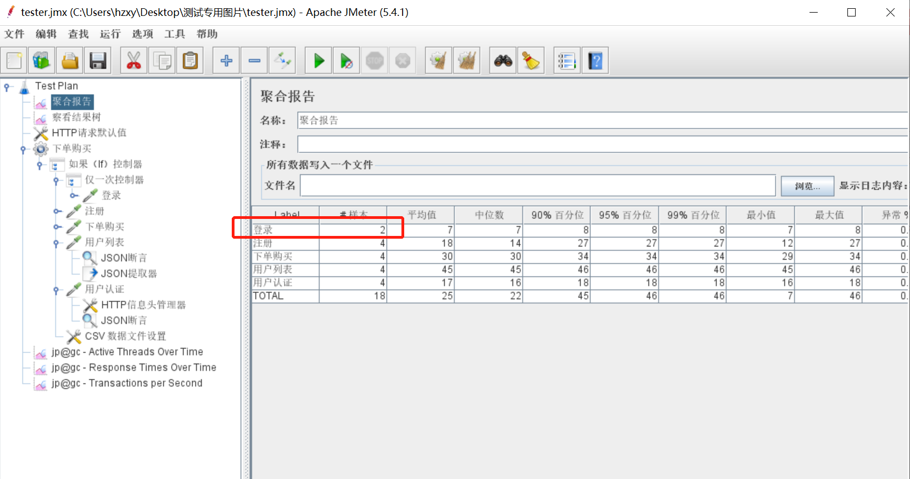Reset search with the broom icon
This screenshot has height=479, width=910.
click(531, 60)
